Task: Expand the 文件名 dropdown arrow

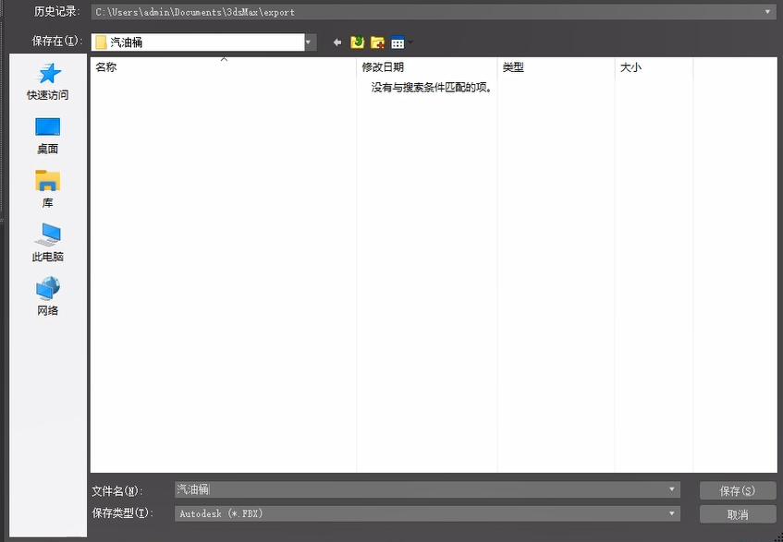Action: [x=672, y=489]
